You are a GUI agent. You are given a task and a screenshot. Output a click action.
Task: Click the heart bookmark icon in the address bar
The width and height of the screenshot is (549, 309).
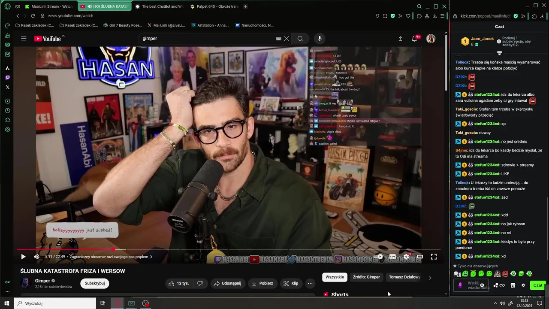click(408, 16)
